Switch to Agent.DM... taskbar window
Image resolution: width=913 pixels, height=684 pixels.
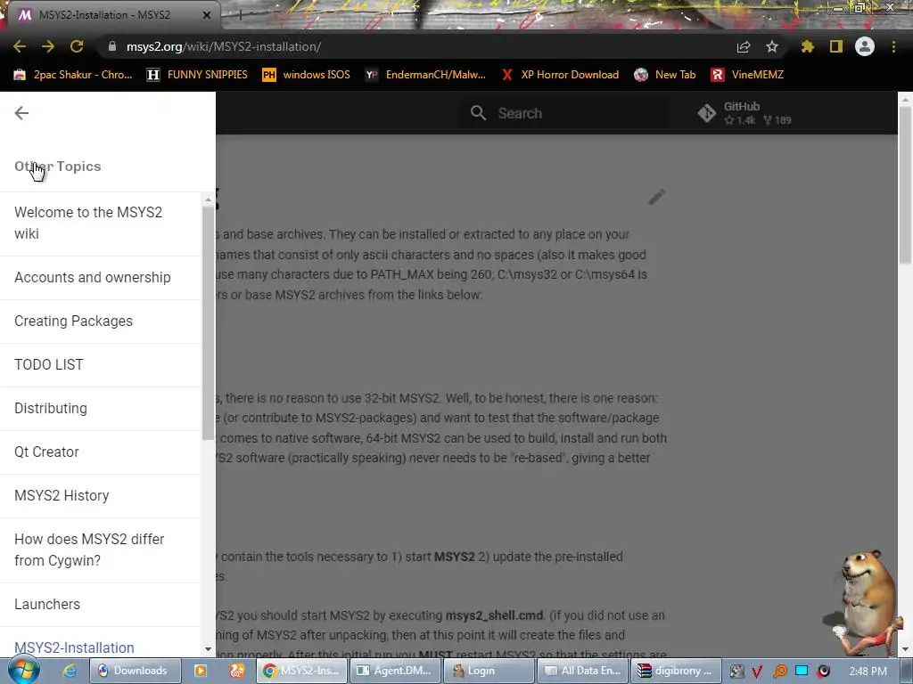pyautogui.click(x=395, y=671)
